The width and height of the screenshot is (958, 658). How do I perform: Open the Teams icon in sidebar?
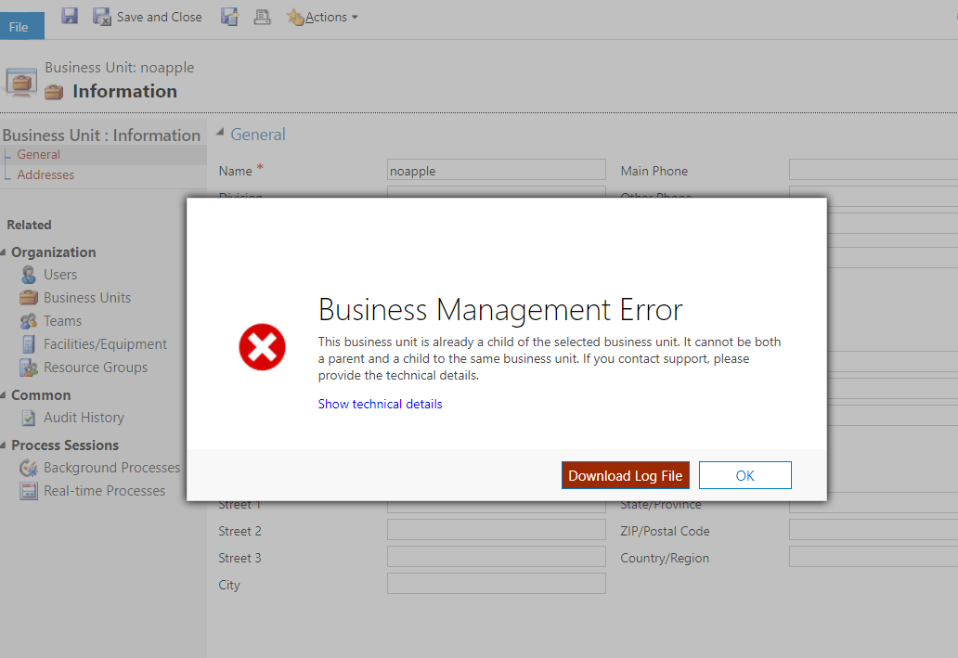click(x=29, y=321)
